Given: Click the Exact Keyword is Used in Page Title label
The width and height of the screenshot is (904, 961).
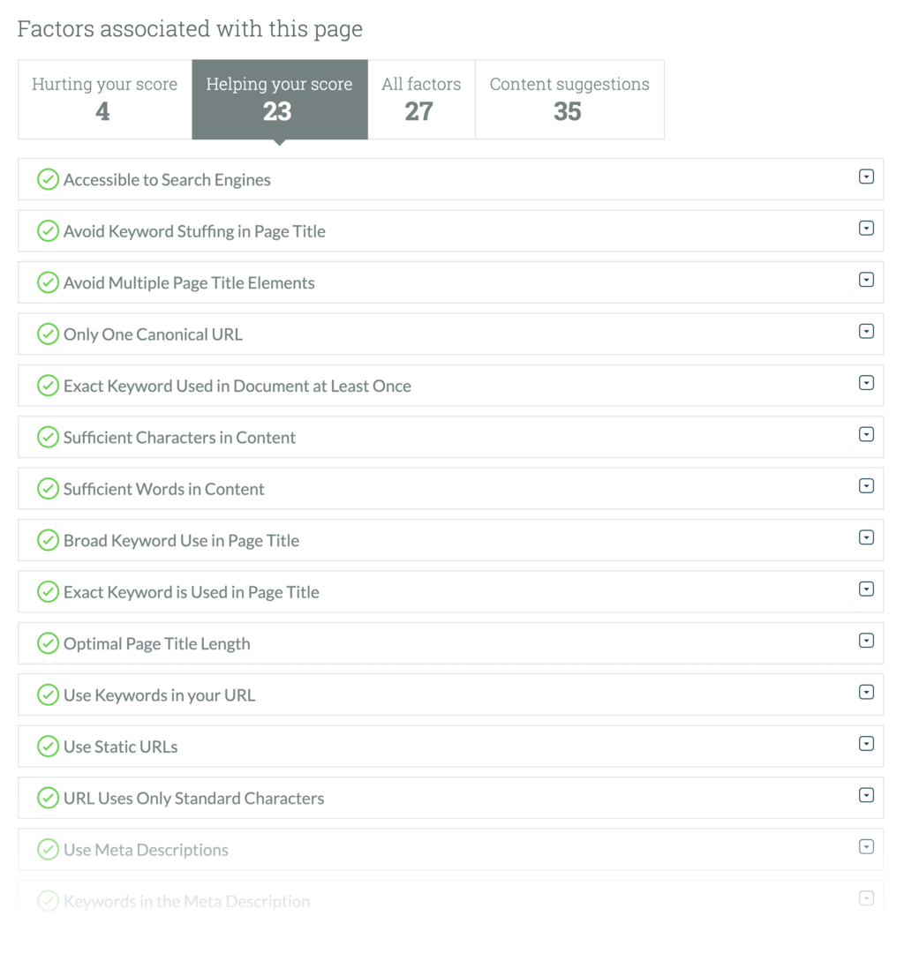Looking at the screenshot, I should click(192, 593).
